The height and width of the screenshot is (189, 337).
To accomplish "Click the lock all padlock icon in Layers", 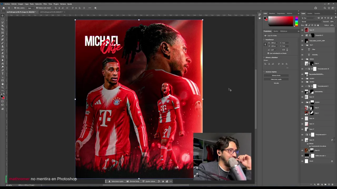I will click(x=318, y=25).
